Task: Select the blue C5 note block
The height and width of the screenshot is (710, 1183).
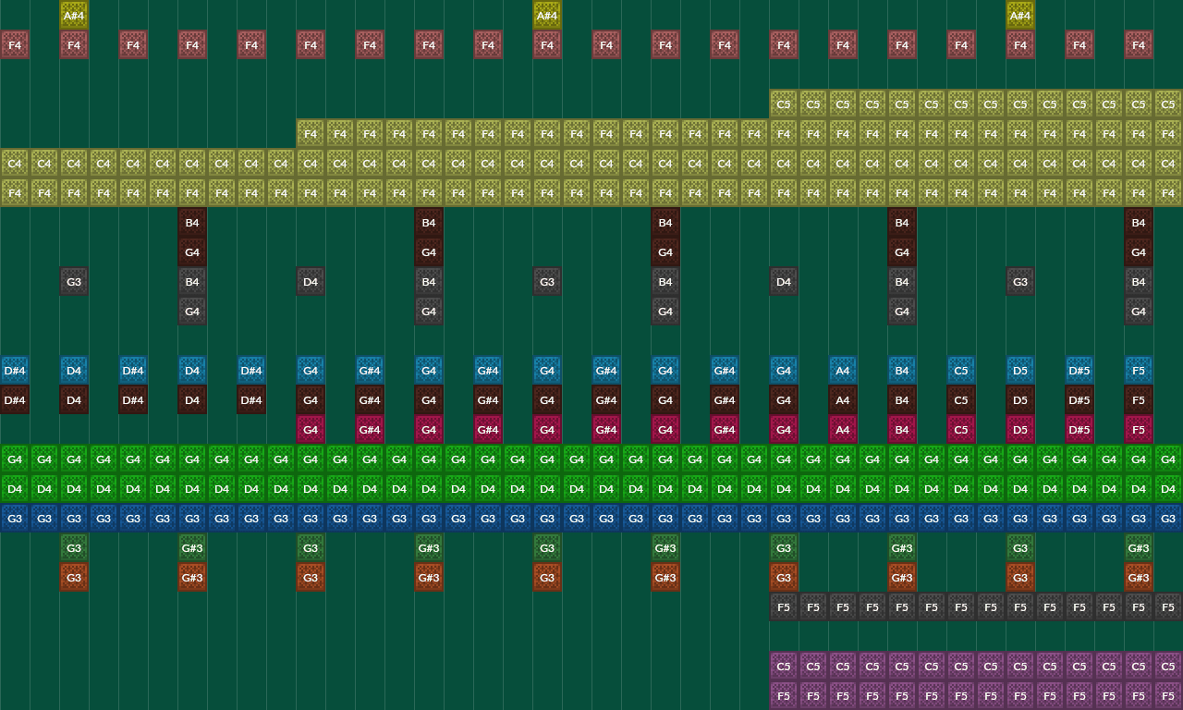Action: tap(961, 370)
